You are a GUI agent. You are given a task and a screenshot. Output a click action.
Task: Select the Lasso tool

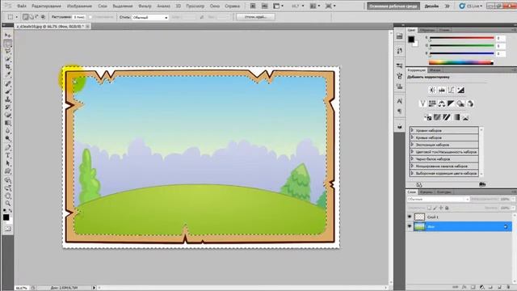click(8, 51)
